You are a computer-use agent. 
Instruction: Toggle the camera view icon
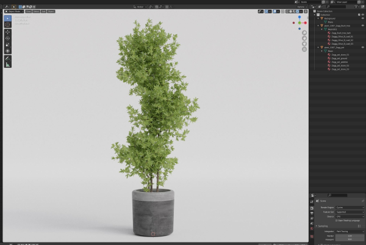coord(304,44)
